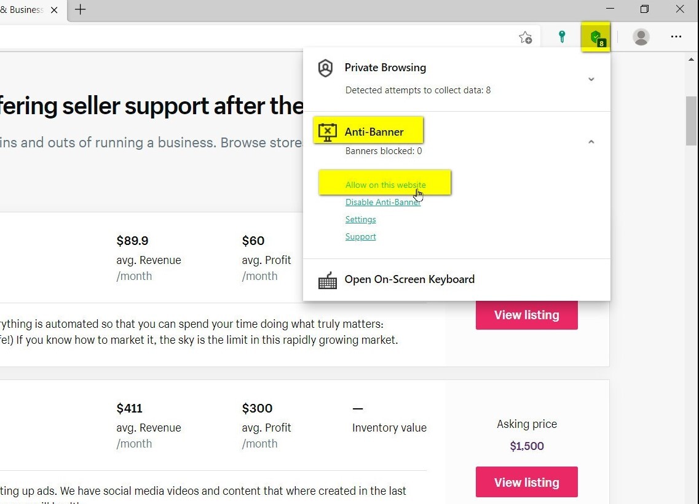Viewport: 699px width, 504px height.
Task: Close the Business browser tab
Action: (54, 10)
